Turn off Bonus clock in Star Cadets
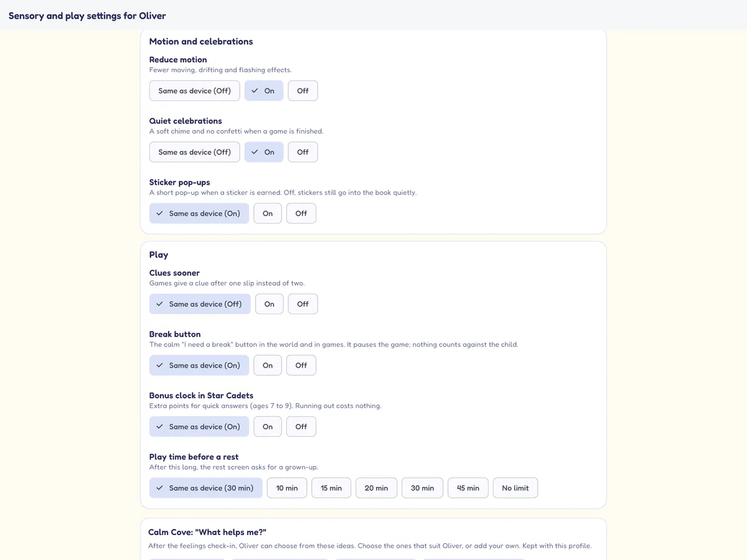This screenshot has height=560, width=747. (x=301, y=427)
